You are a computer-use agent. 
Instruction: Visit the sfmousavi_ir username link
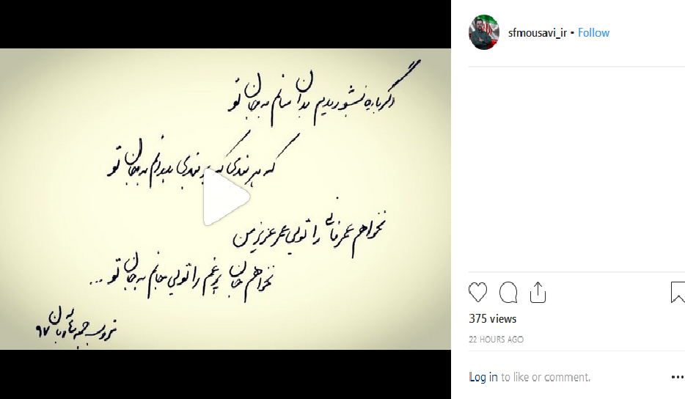(538, 33)
